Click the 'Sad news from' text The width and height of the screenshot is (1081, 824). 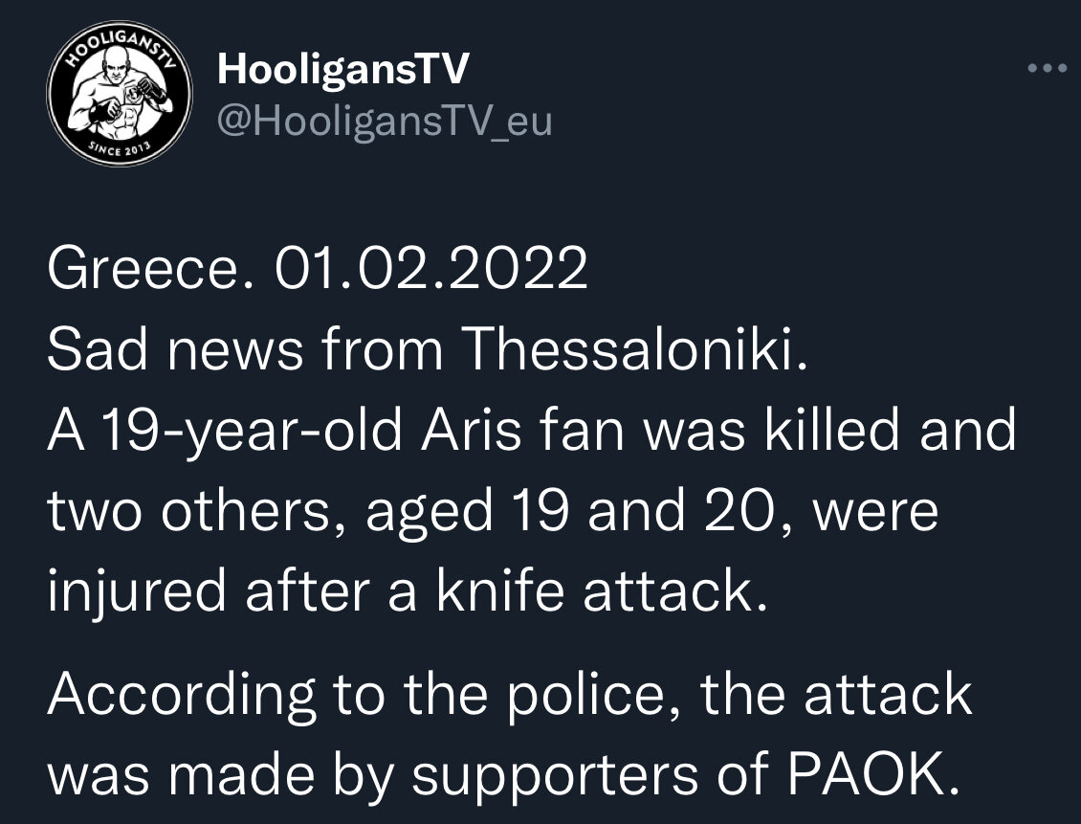pyautogui.click(x=245, y=349)
